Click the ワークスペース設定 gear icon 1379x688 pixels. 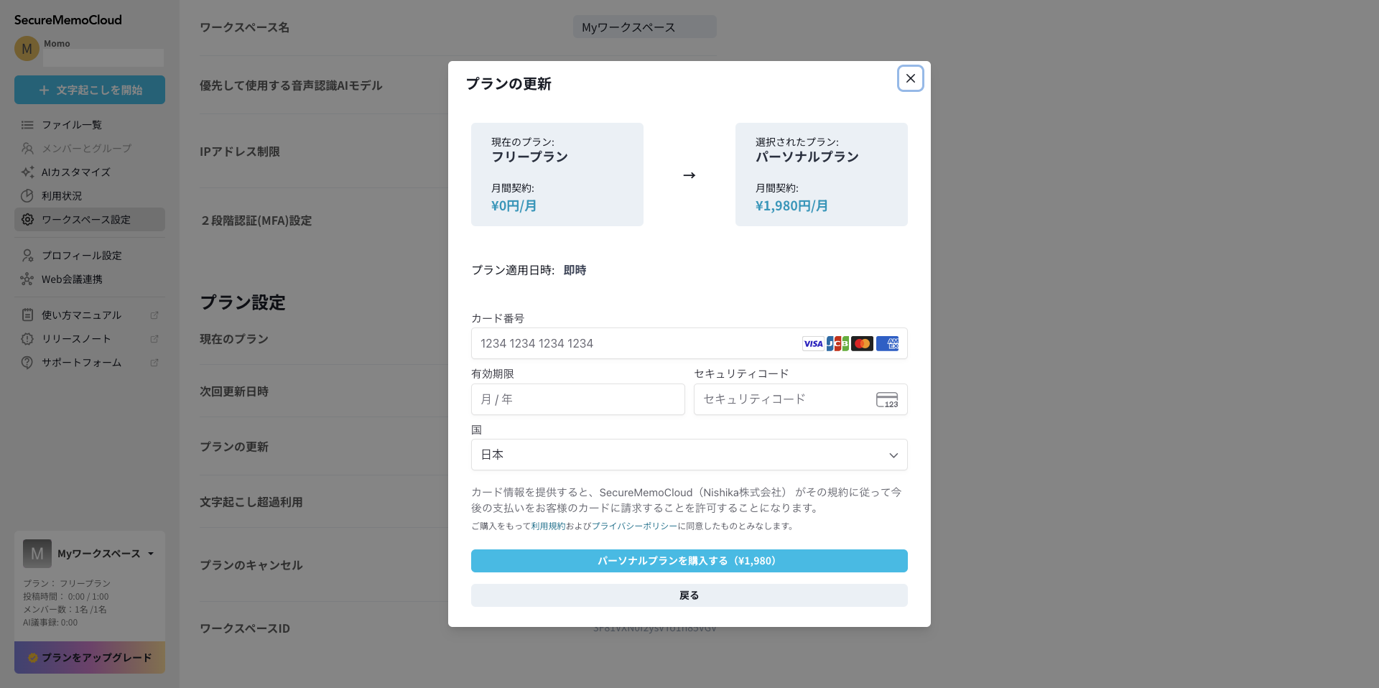point(27,220)
